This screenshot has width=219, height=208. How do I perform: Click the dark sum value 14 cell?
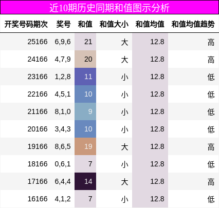(x=85, y=181)
